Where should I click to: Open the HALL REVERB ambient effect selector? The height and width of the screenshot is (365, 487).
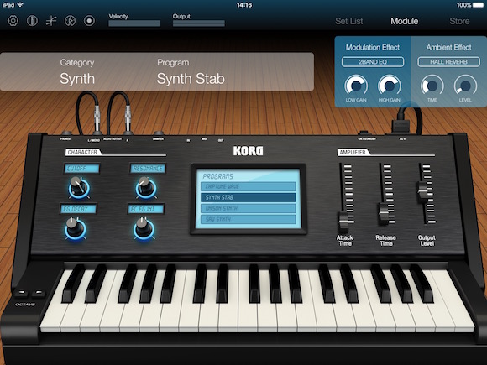pyautogui.click(x=449, y=62)
